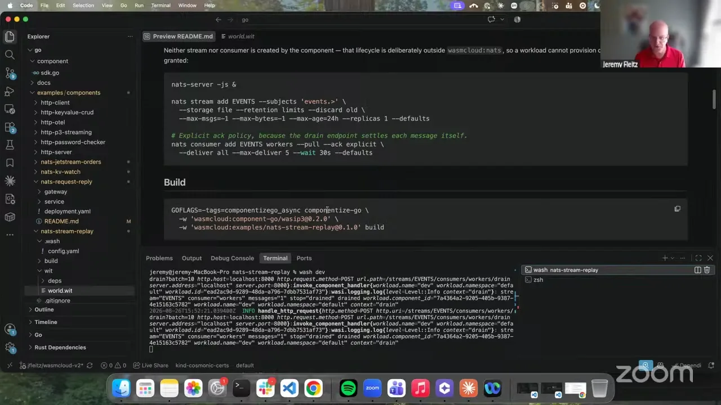Open the Search view in the activity bar
721x405 pixels.
click(10, 55)
